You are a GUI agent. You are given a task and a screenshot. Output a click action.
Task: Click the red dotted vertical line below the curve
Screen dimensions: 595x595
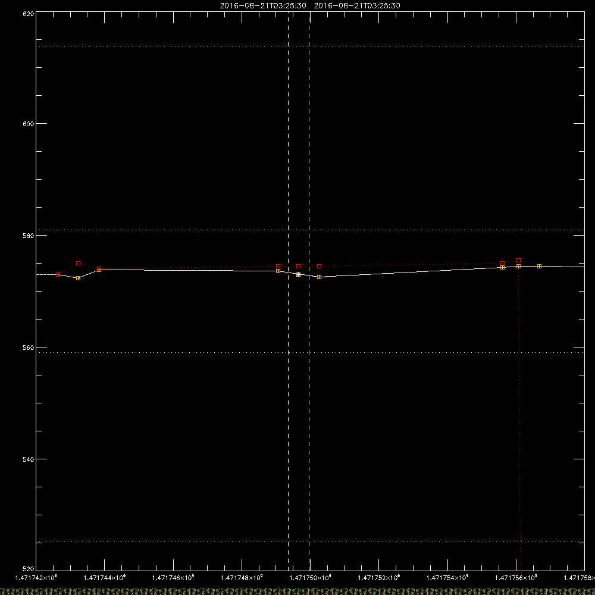[519, 418]
